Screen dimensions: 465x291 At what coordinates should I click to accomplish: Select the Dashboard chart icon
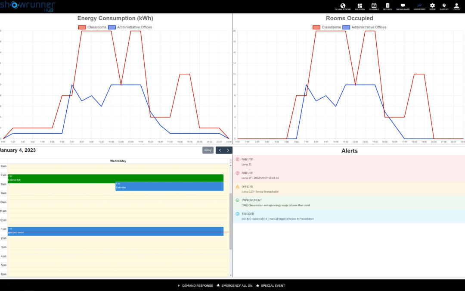(x=419, y=5)
